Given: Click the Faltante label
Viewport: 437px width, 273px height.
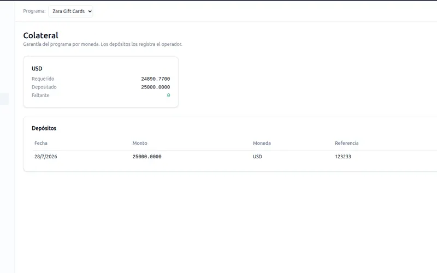Looking at the screenshot, I should [40, 95].
